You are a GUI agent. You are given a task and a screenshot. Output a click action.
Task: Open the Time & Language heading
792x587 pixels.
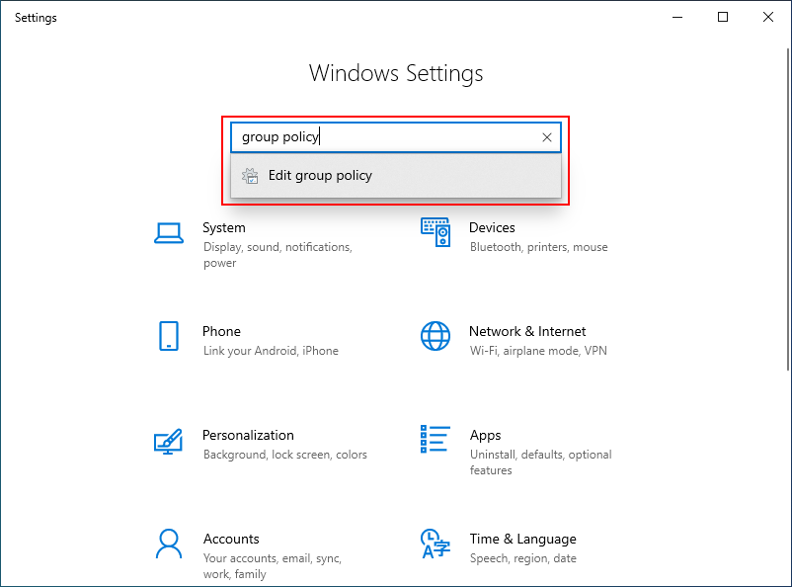click(522, 539)
